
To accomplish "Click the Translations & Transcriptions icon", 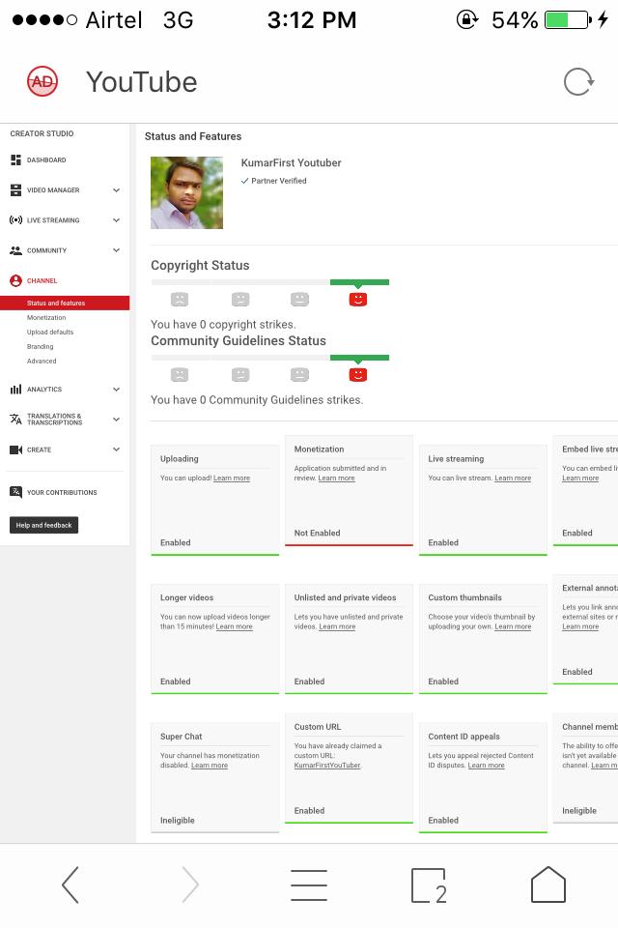I will (x=16, y=419).
